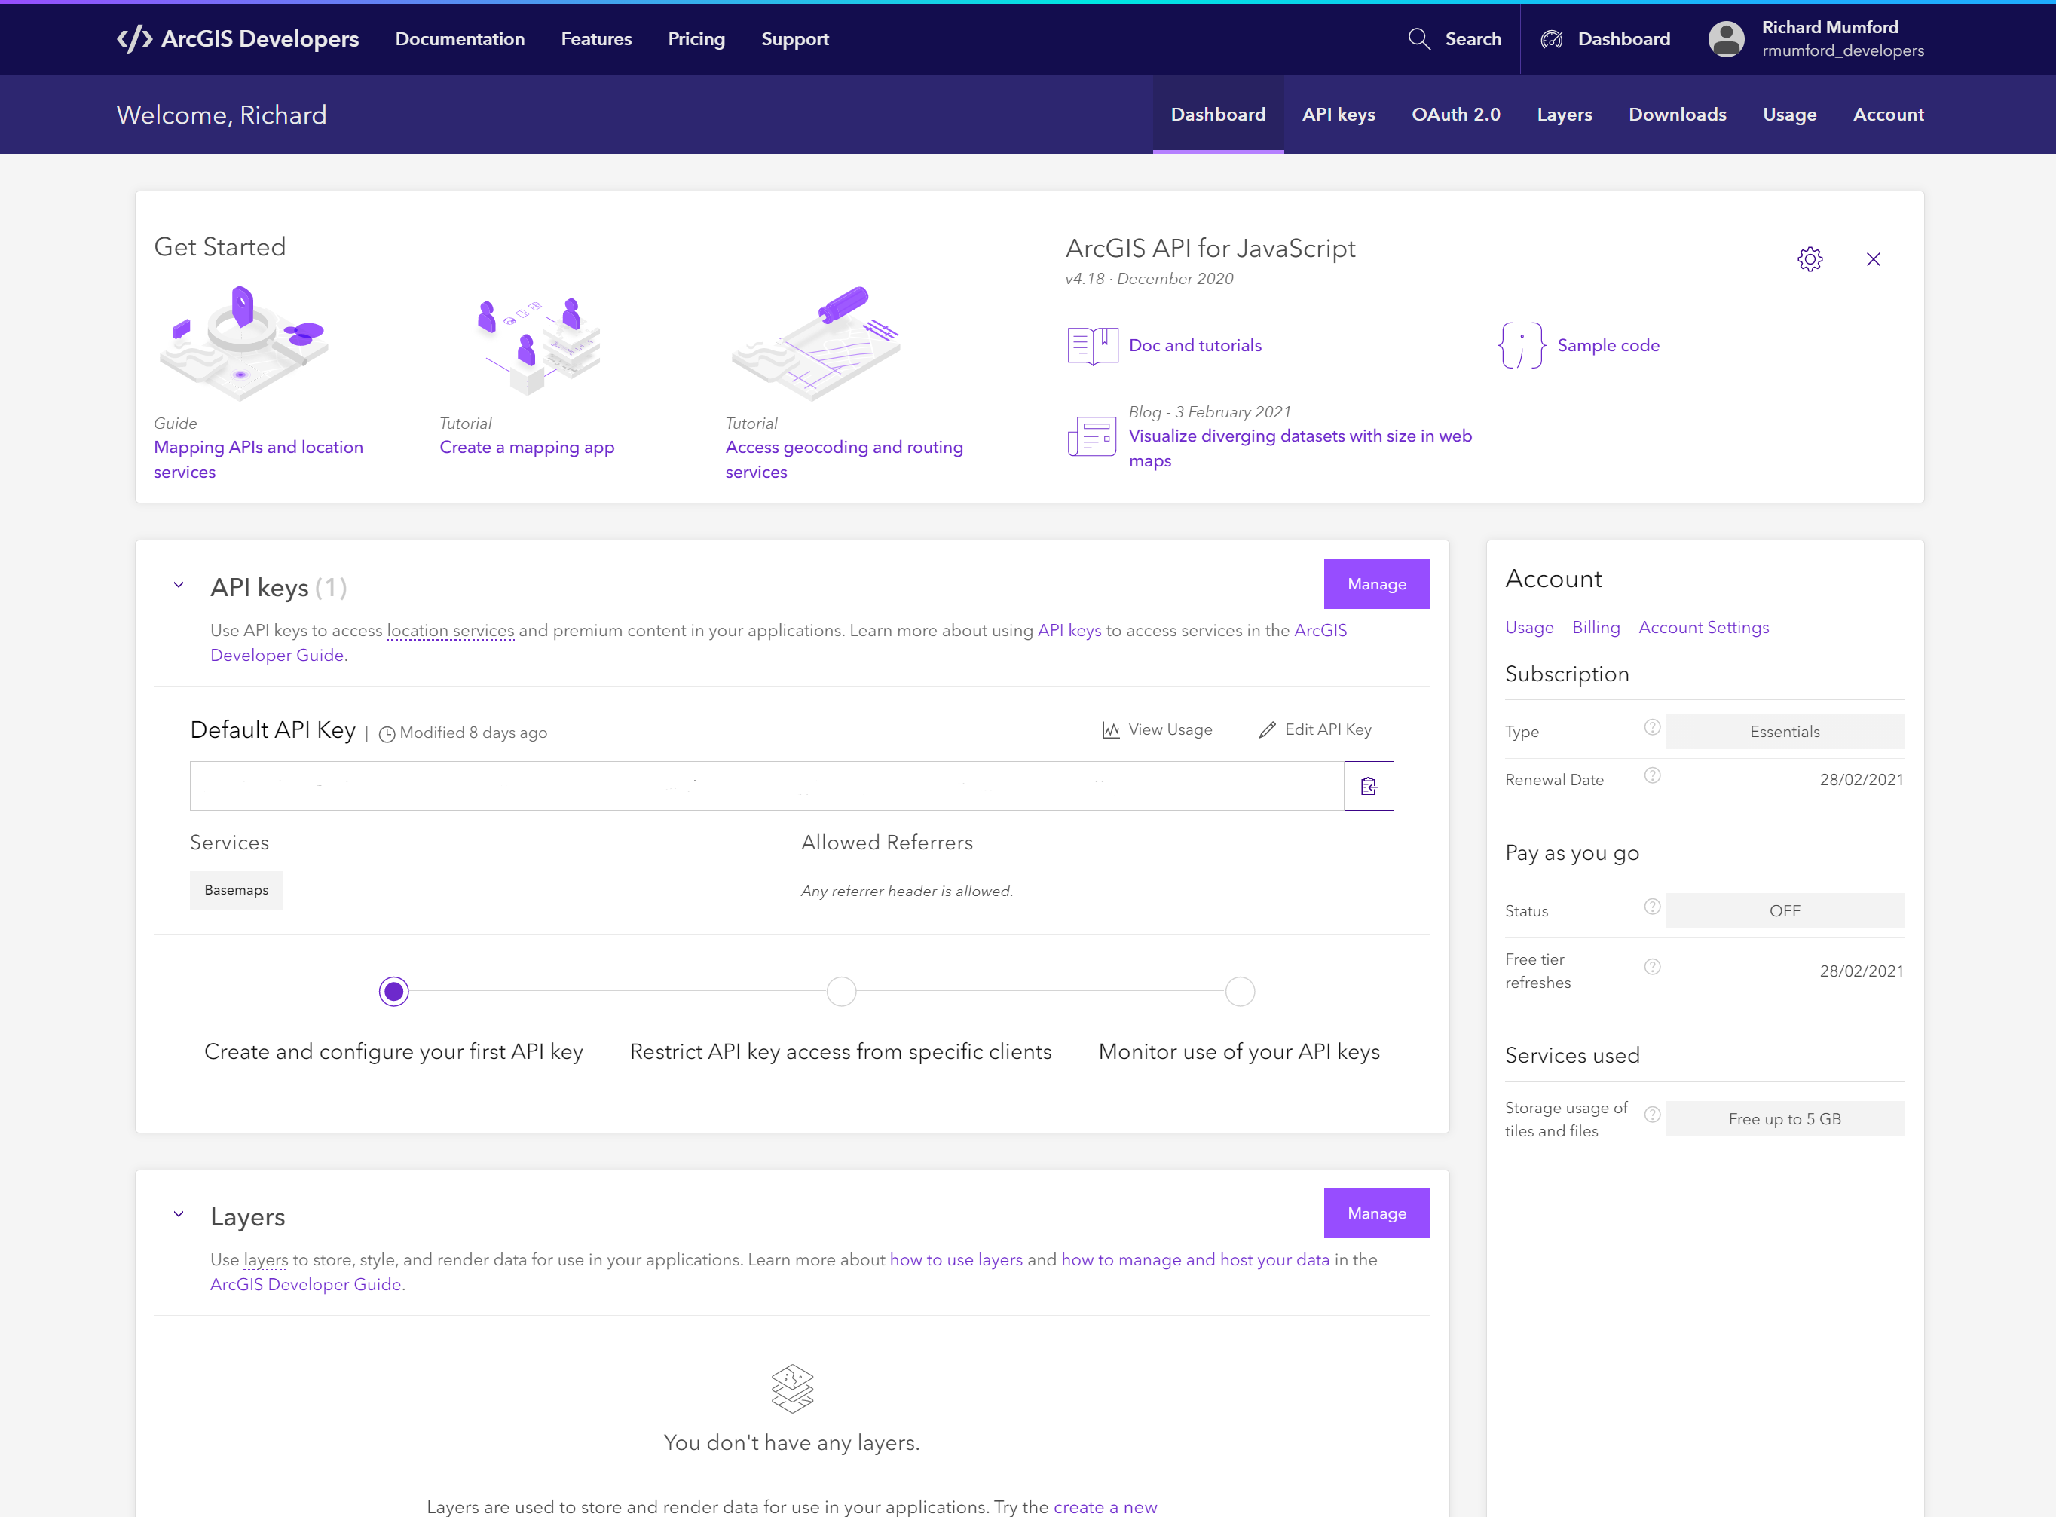2056x1517 pixels.
Task: Switch to the Account tab
Action: pos(1888,114)
